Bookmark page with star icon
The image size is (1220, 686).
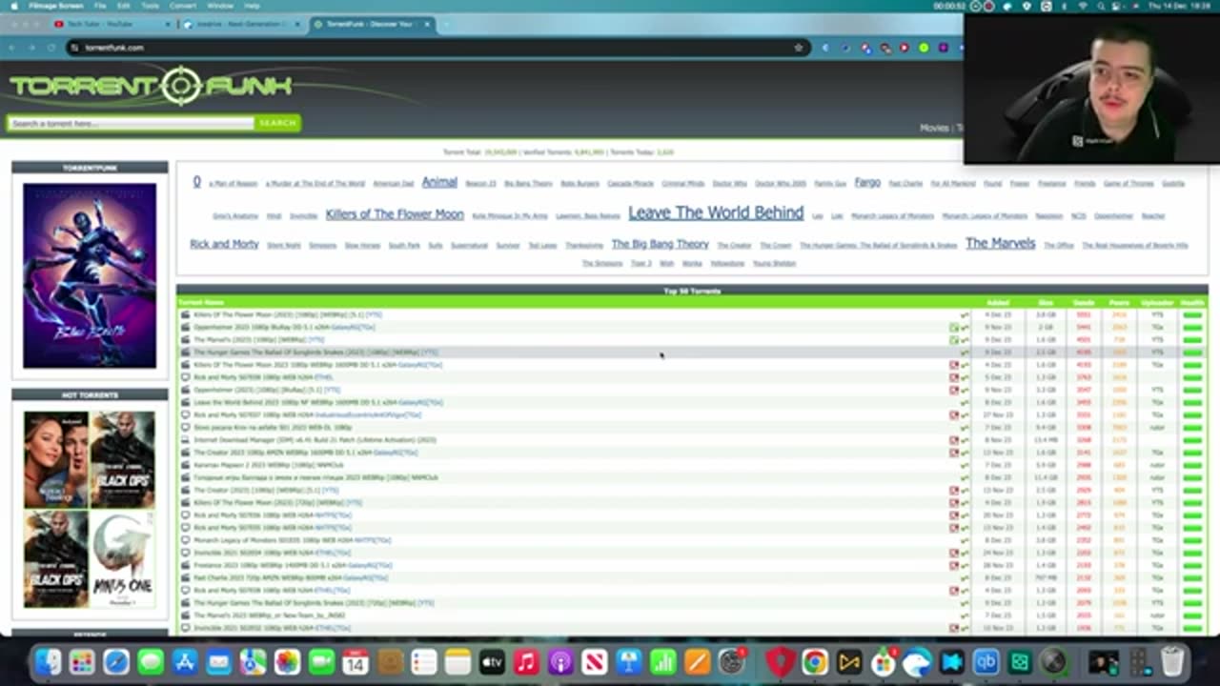(799, 48)
